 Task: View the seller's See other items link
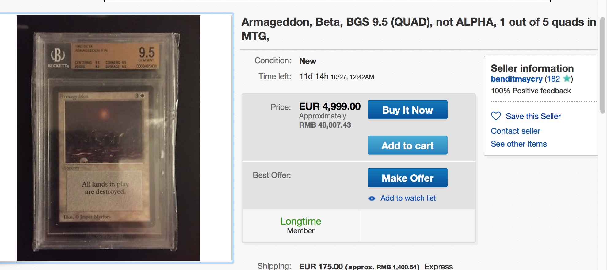click(x=519, y=144)
